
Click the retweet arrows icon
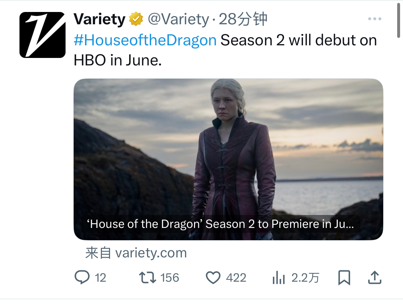[x=147, y=278]
